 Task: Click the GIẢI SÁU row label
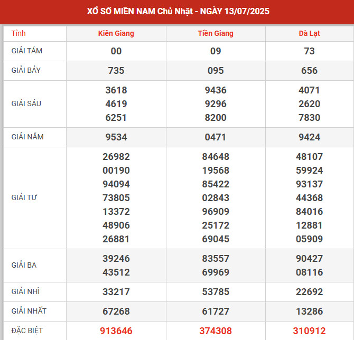coord(26,103)
